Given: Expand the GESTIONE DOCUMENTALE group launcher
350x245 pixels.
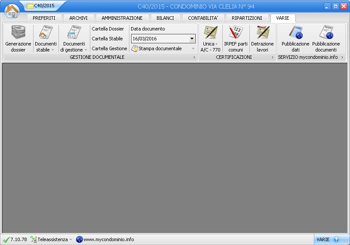Looking at the screenshot, I should click(194, 57).
